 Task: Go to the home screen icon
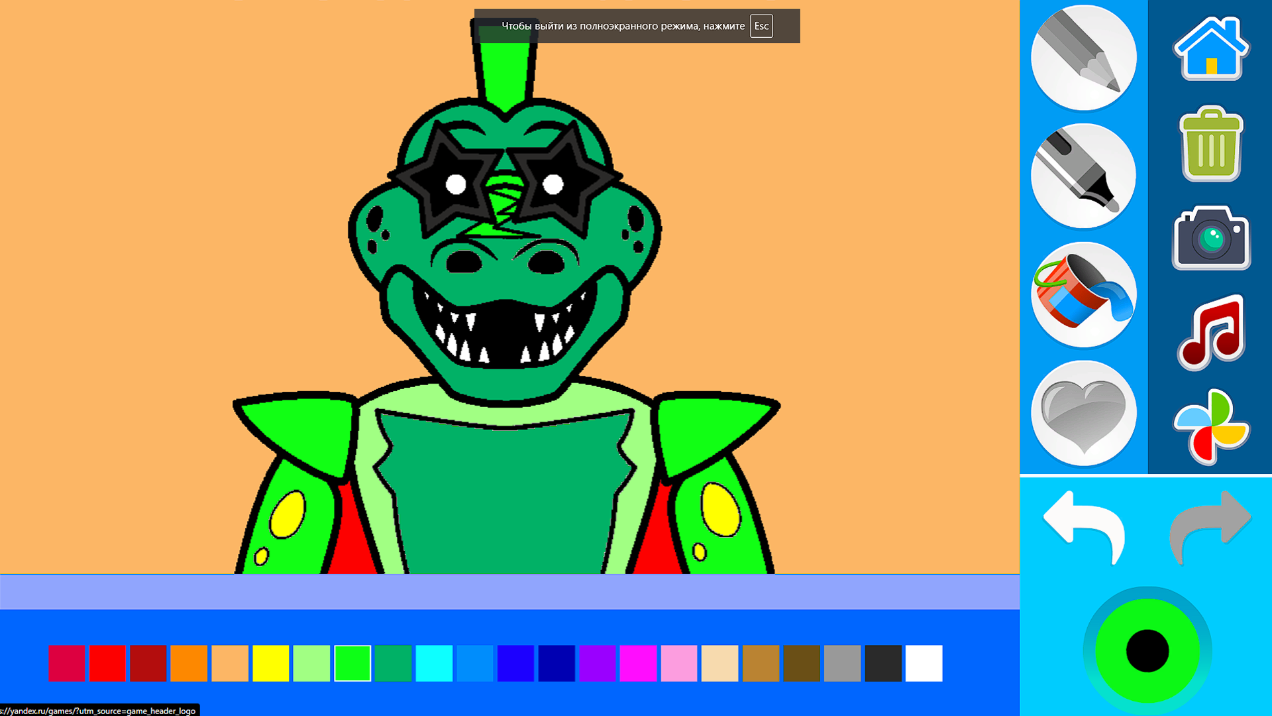click(1211, 48)
